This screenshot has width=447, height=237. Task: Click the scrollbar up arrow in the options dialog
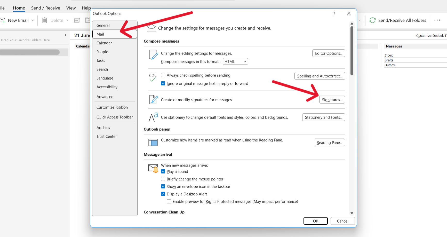[352, 23]
